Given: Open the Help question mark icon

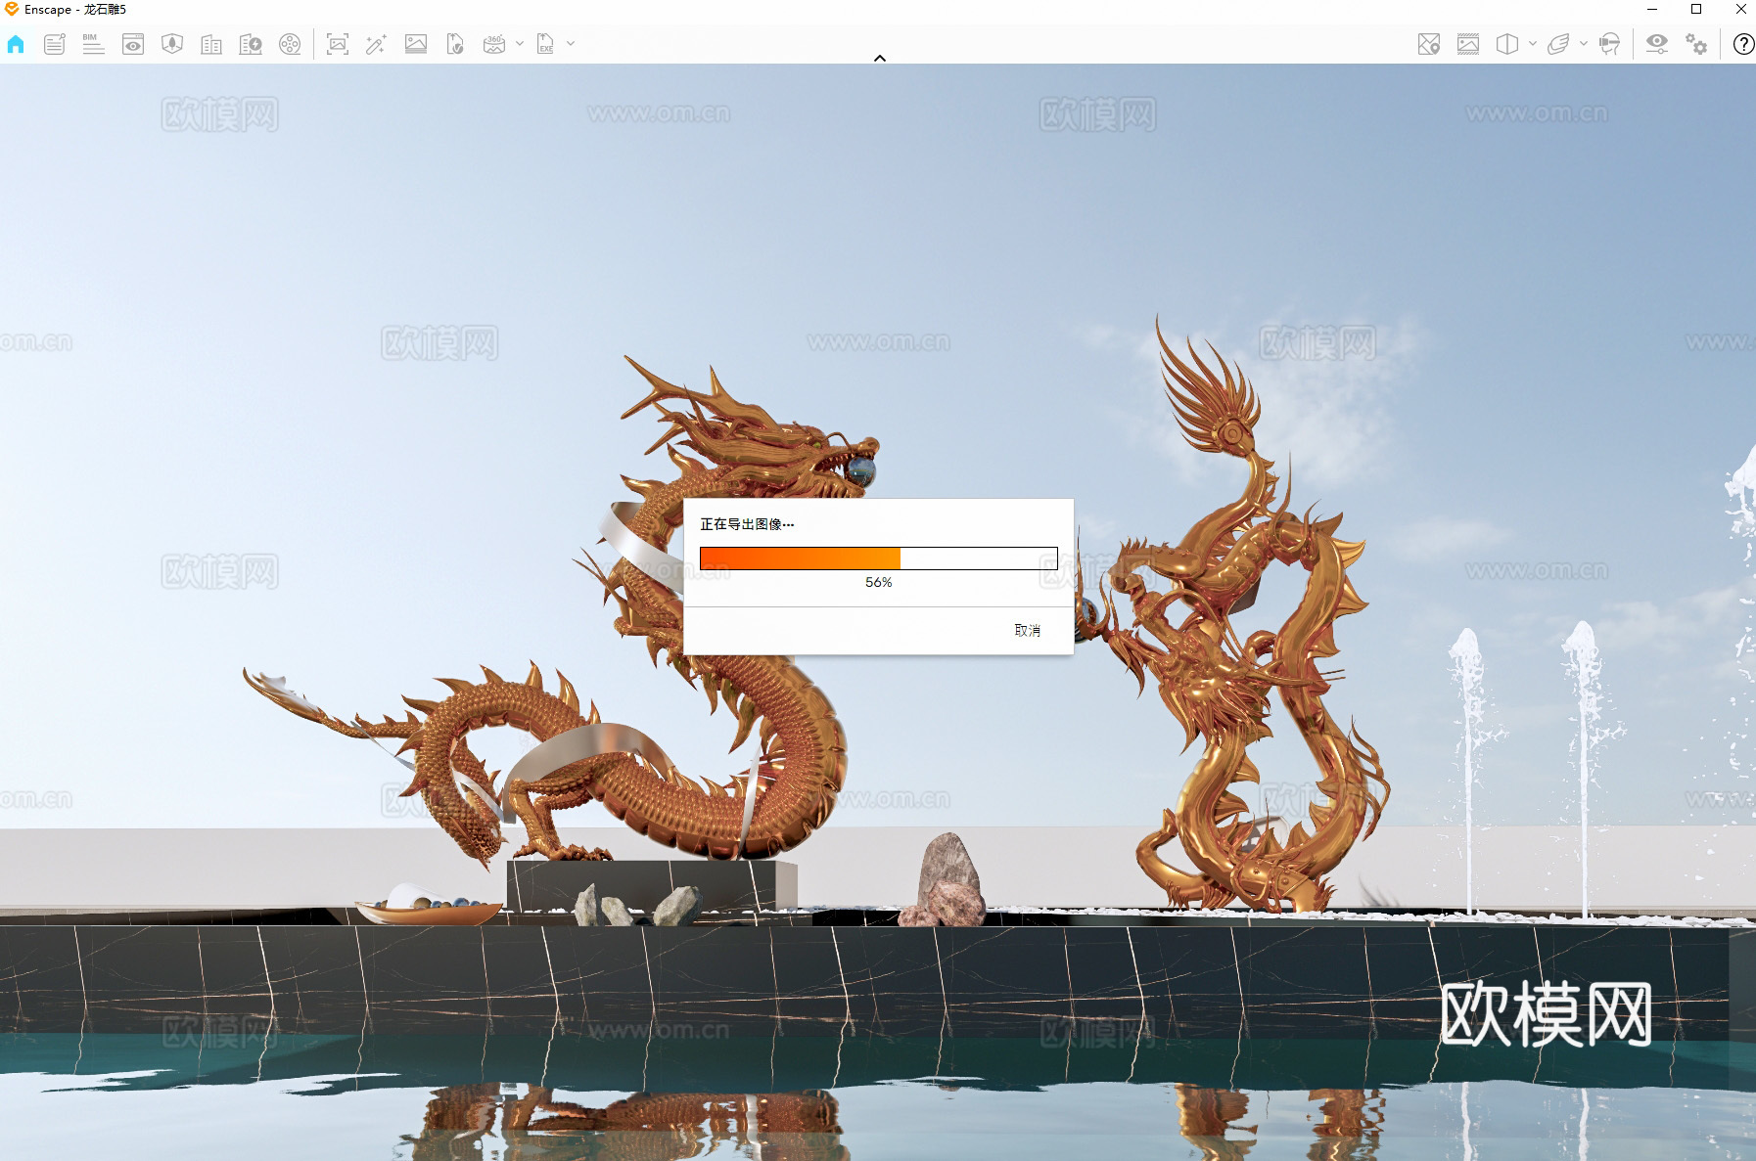Looking at the screenshot, I should tap(1743, 44).
